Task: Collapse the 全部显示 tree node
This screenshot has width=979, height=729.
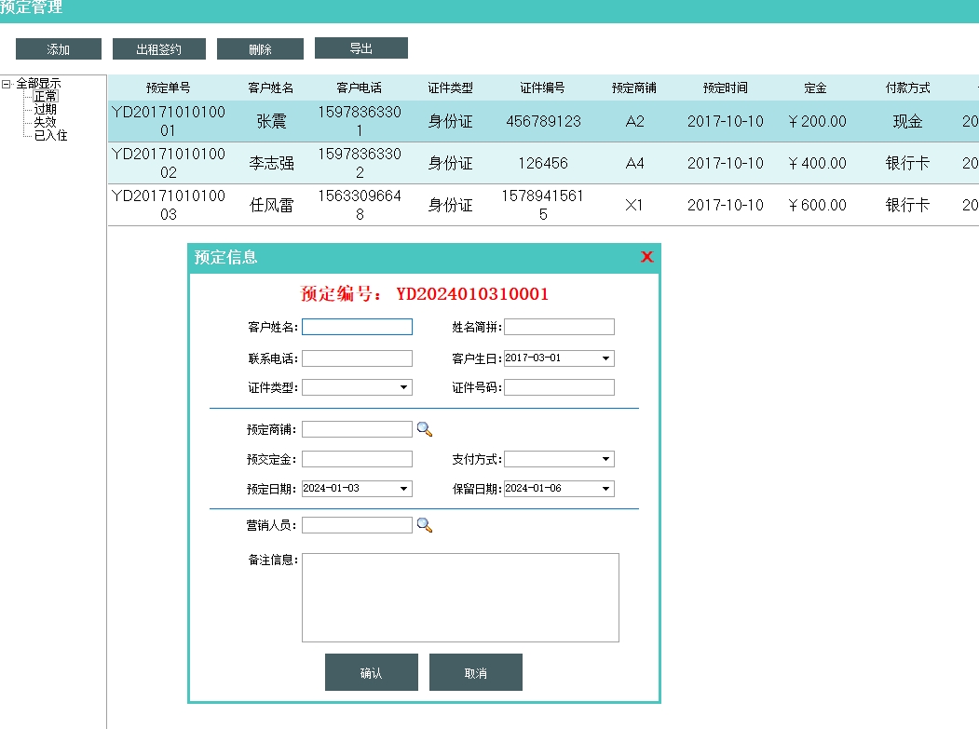Action: click(x=7, y=84)
